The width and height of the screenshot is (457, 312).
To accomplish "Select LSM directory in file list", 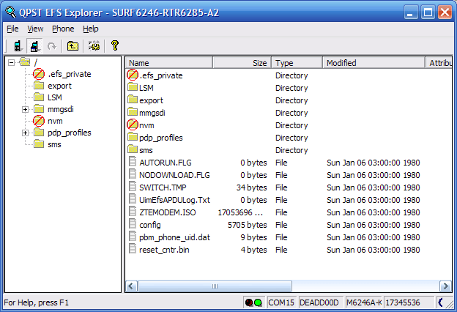I will (146, 88).
